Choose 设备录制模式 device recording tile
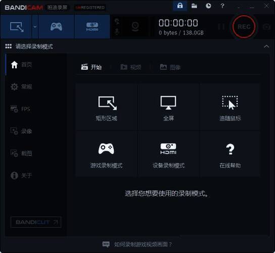The image size is (275, 253). point(168,154)
